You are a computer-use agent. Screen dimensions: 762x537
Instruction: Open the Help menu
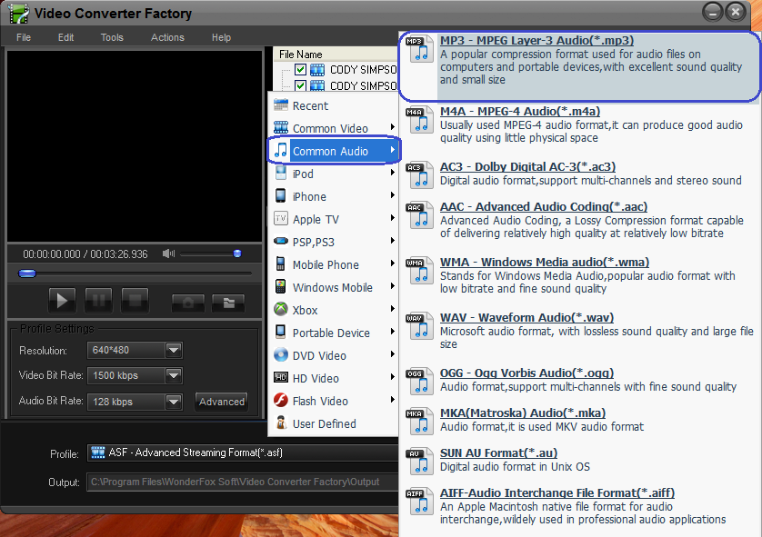pyautogui.click(x=221, y=37)
